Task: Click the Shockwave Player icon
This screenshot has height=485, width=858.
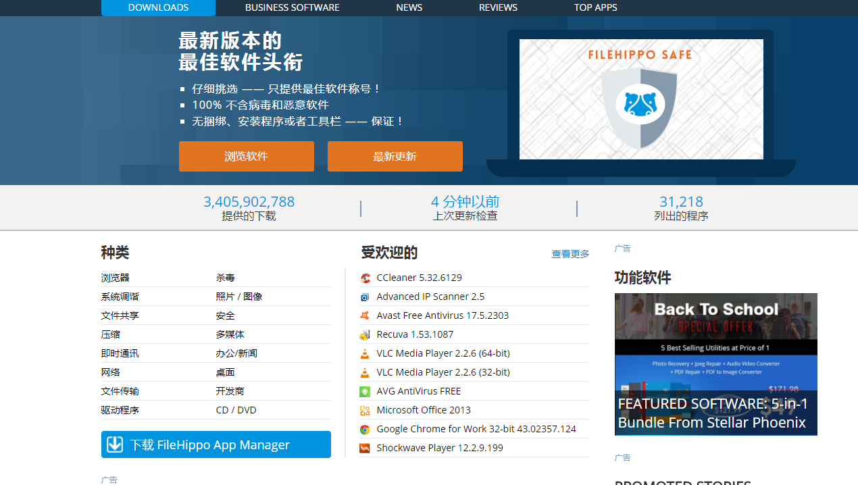Action: 365,448
